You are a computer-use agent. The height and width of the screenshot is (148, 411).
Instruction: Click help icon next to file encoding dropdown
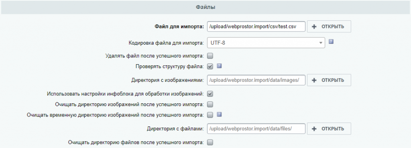[x=331, y=42]
